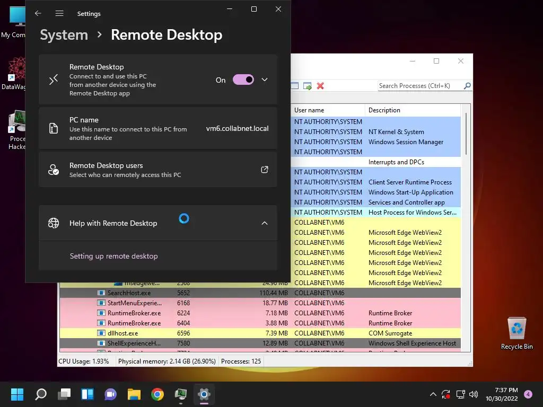Select the Client Server Runtime Process row
Image resolution: width=543 pixels, height=407 pixels.
[376, 182]
